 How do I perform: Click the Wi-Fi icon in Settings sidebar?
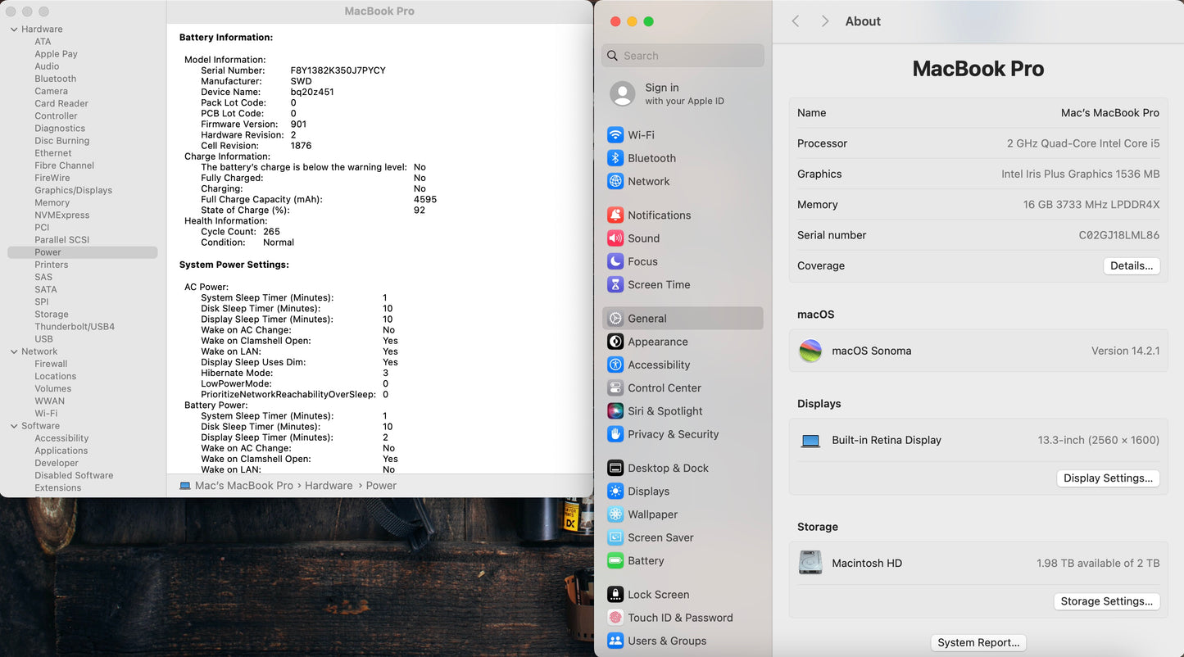615,135
